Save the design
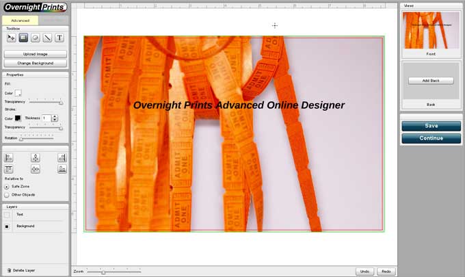The width and height of the screenshot is (465, 277). [431, 126]
